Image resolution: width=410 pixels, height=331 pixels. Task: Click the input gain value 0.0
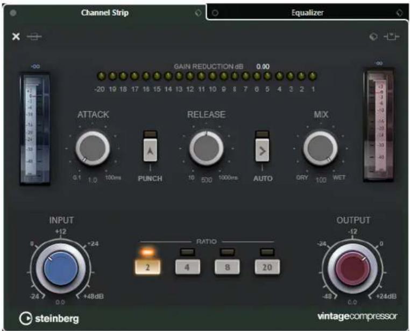(60, 302)
